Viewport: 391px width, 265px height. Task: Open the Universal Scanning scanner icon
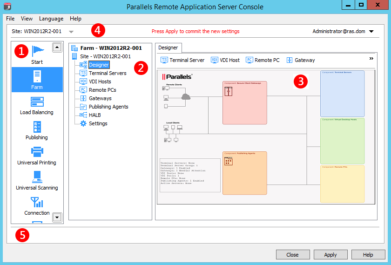(x=37, y=177)
